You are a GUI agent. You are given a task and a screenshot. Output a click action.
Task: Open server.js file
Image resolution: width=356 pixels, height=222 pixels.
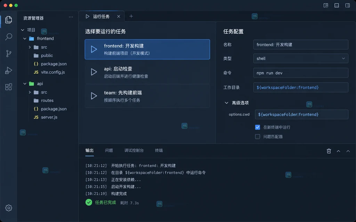pyautogui.click(x=49, y=117)
